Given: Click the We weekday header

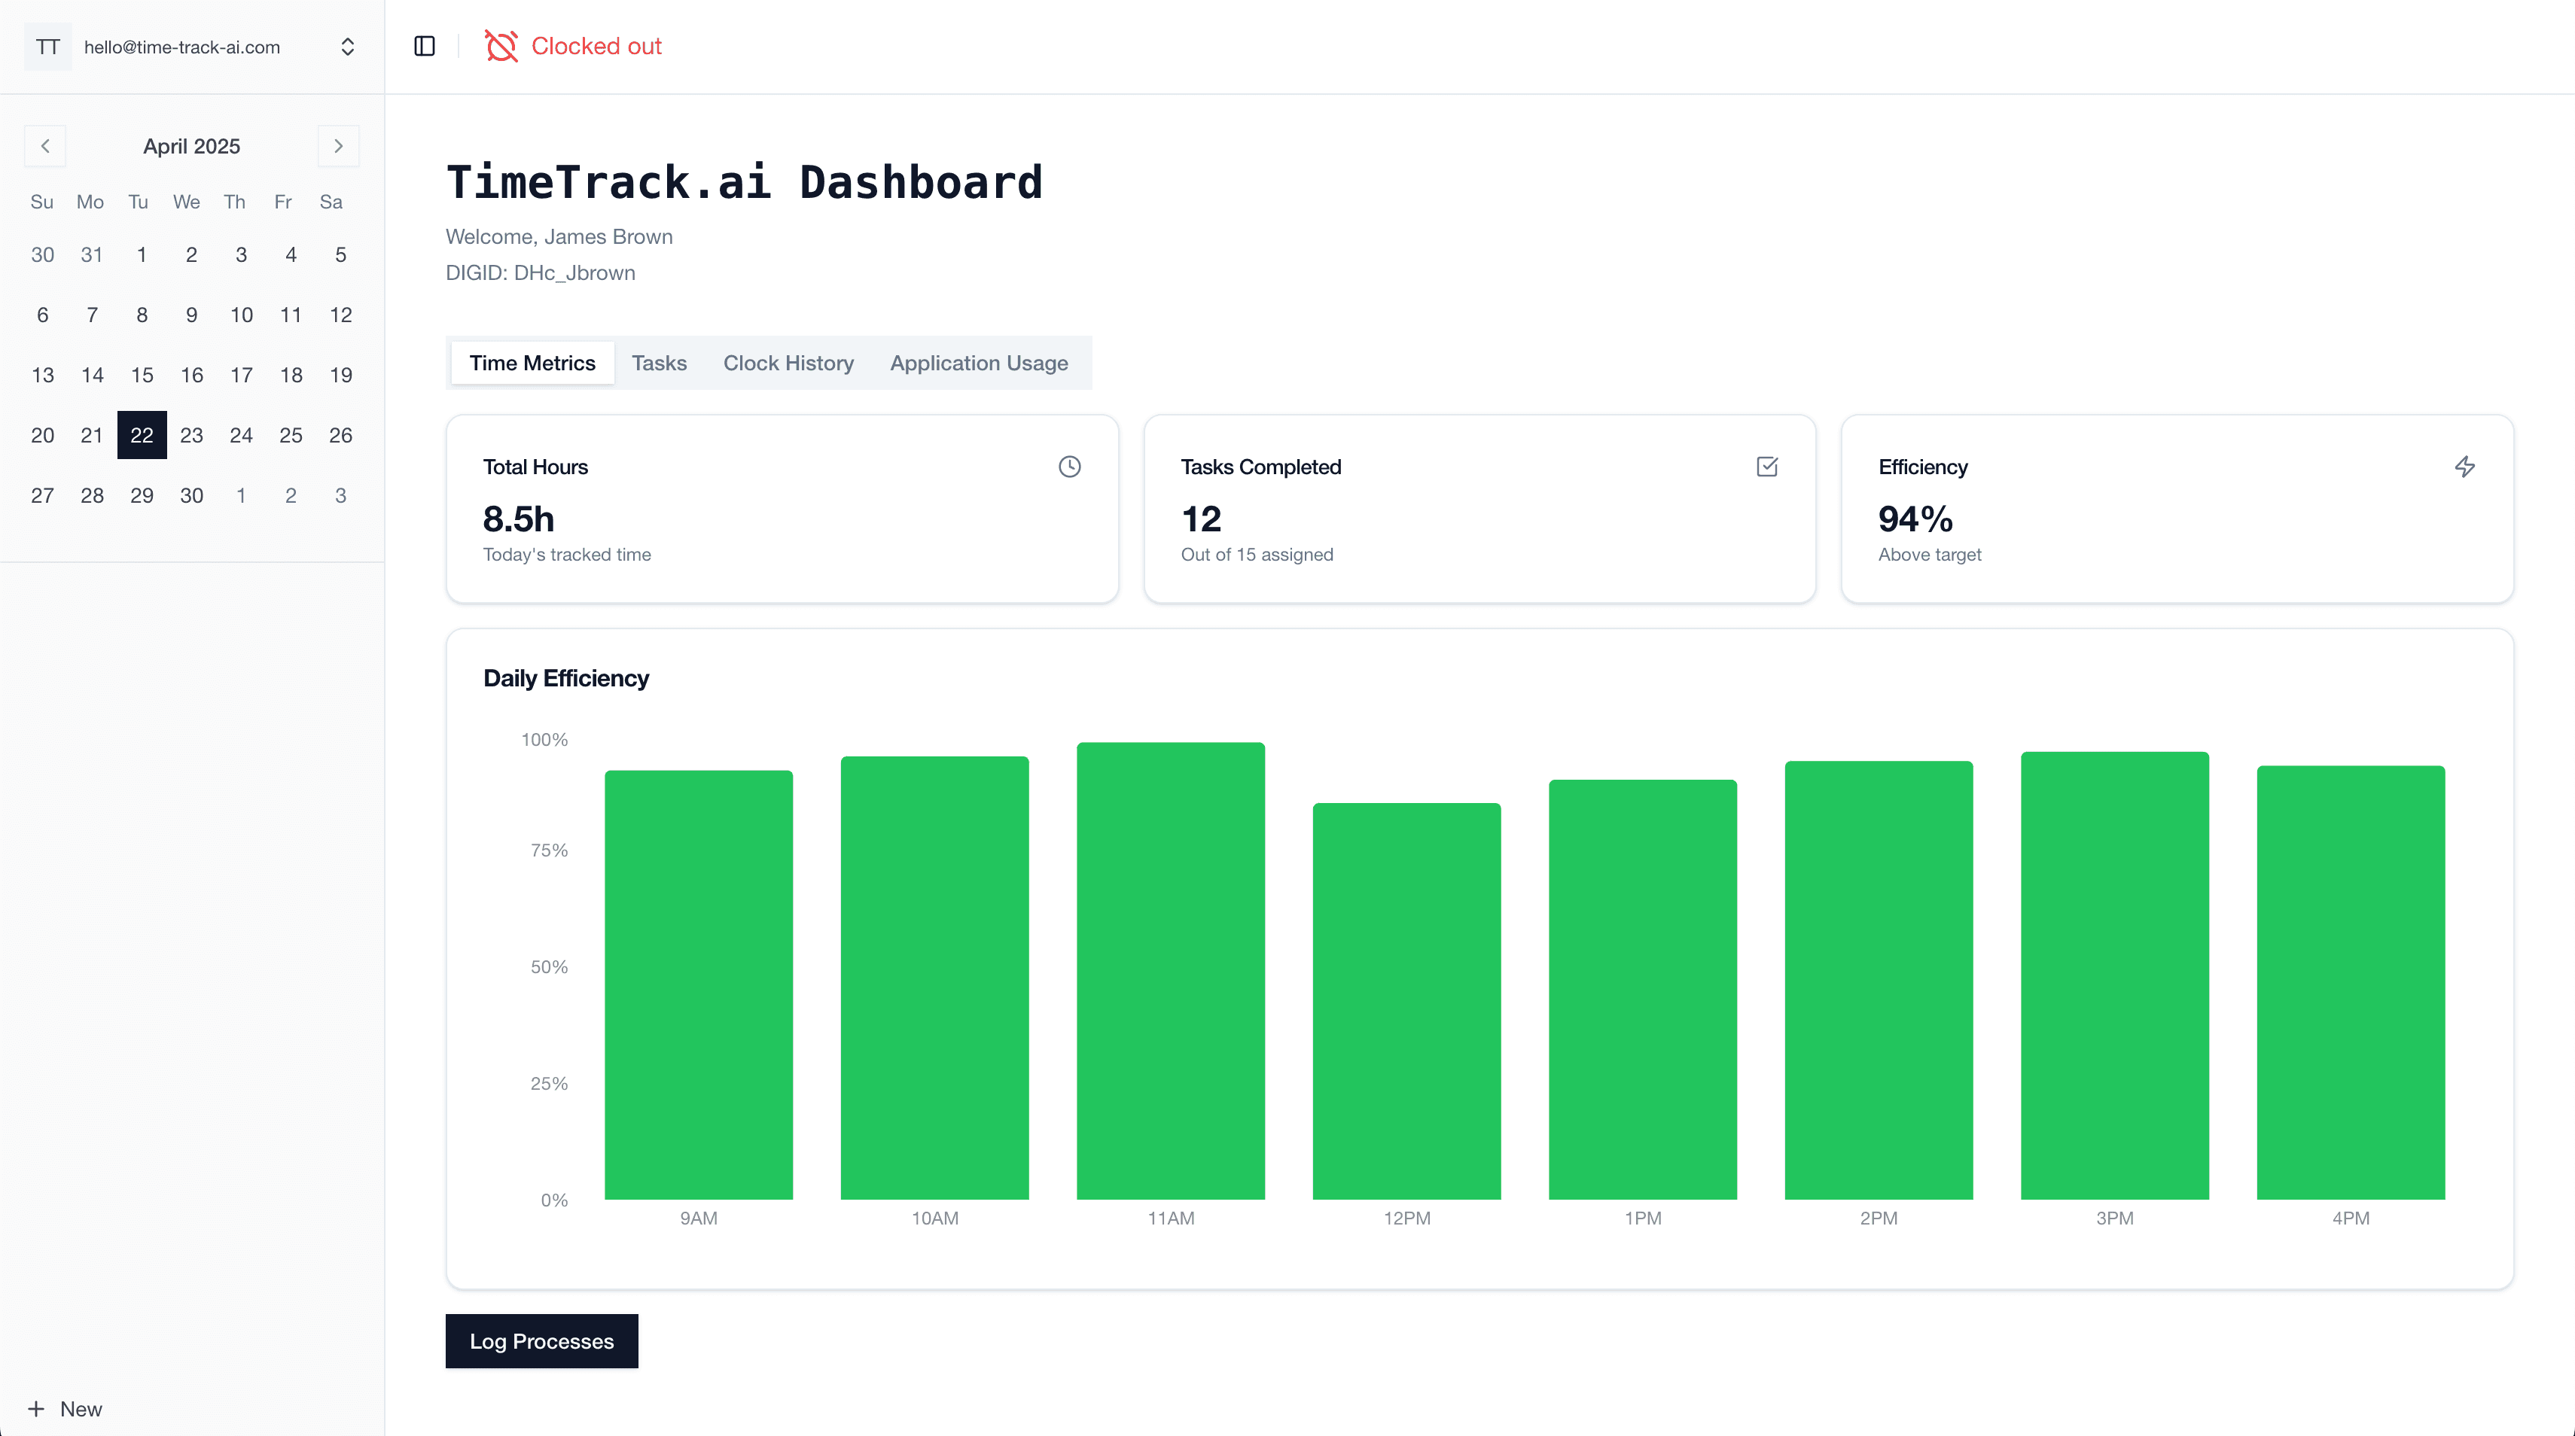Looking at the screenshot, I should pos(186,202).
